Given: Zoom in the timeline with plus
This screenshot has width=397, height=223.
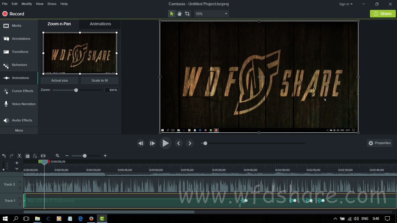Looking at the screenshot, I should tap(105, 156).
